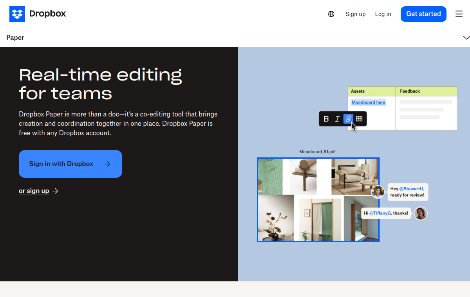Click the Dropbox wordmark text
The image size is (470, 297).
pyautogui.click(x=47, y=14)
